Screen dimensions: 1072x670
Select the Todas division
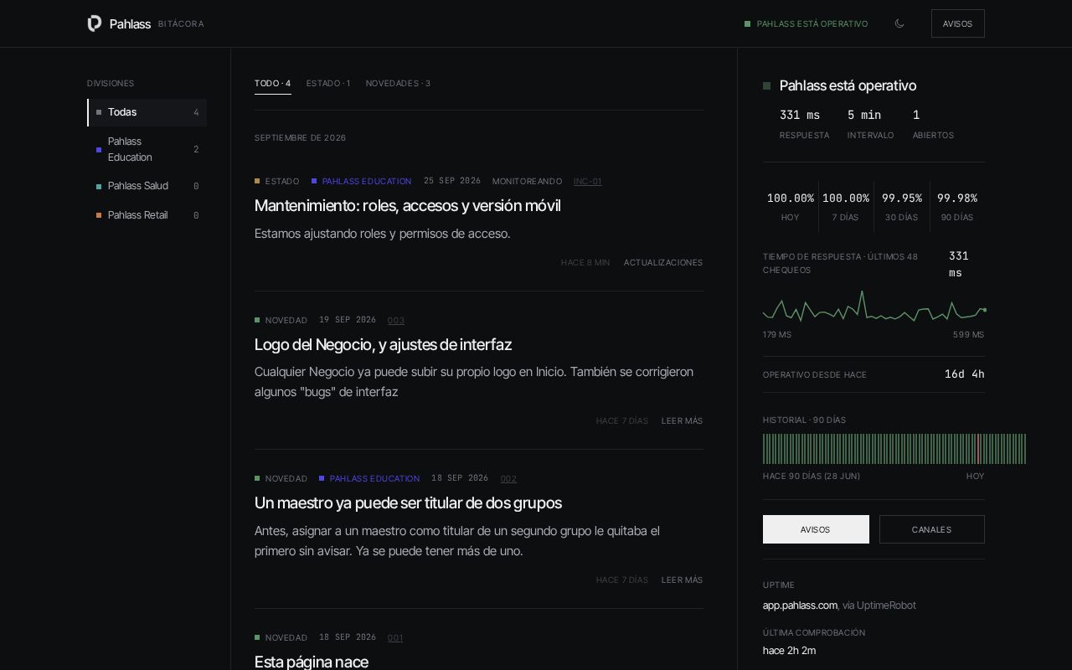(x=147, y=112)
